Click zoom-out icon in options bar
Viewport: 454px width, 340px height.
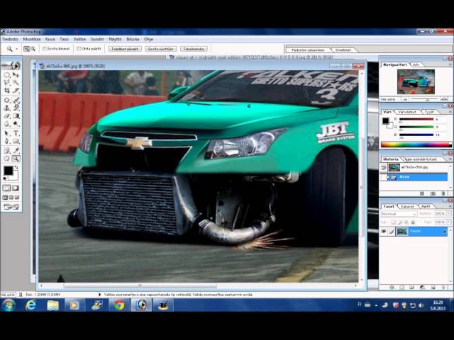point(33,49)
